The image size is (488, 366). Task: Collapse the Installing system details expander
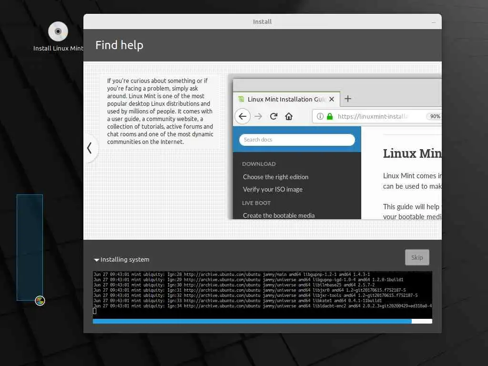[x=96, y=260]
